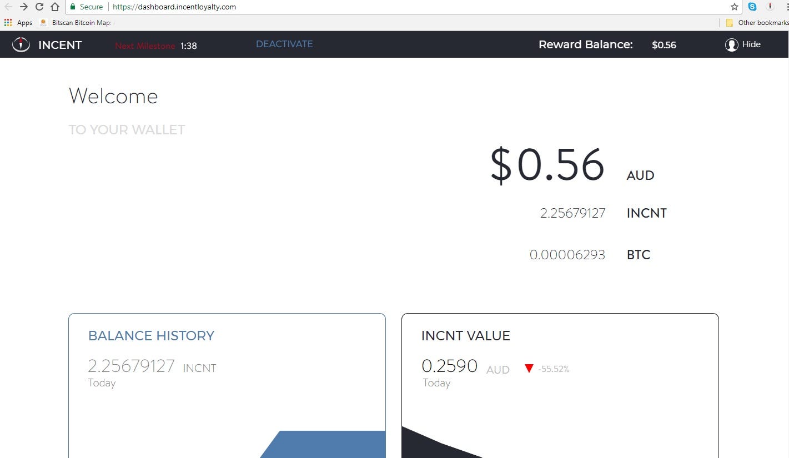Click the $0.56 reward balance amount
The height and width of the screenshot is (458, 789).
(664, 45)
